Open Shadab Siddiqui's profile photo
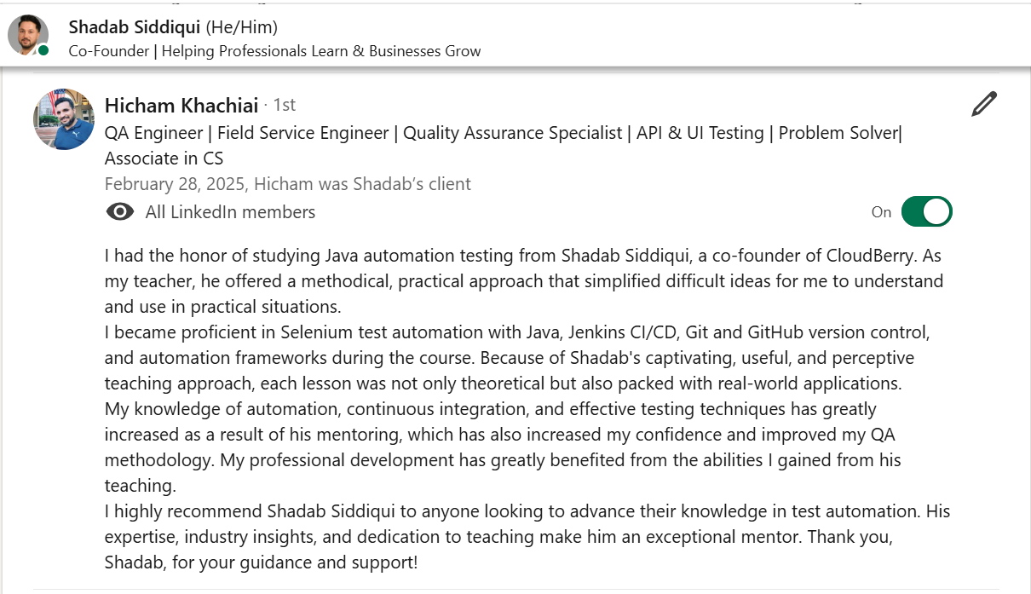Viewport: 1031px width, 594px height. pos(27,35)
